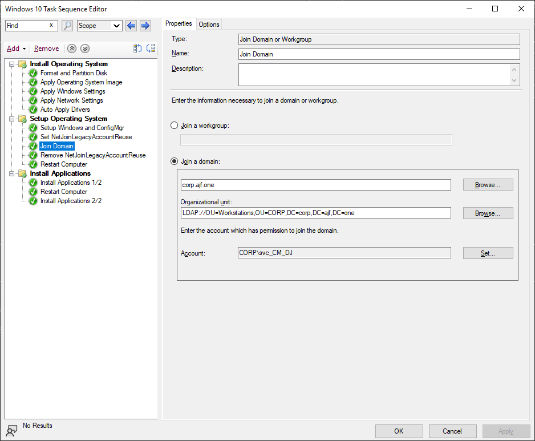Click green check icon of Install Applications 2/2
The height and width of the screenshot is (441, 535).
tap(33, 201)
